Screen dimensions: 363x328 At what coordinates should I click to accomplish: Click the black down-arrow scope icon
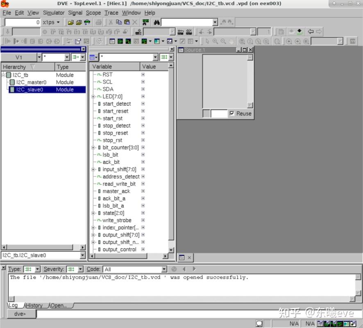299,32
